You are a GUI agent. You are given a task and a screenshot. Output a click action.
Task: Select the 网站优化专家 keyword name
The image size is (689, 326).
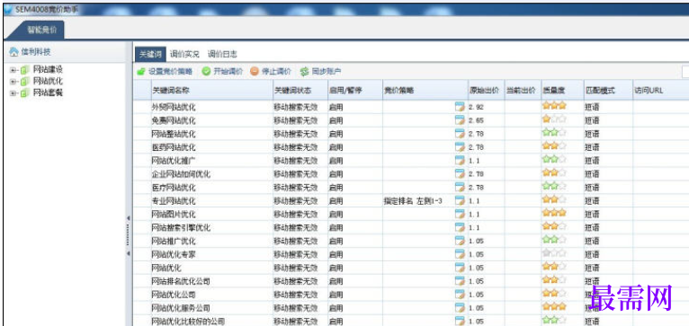[174, 254]
